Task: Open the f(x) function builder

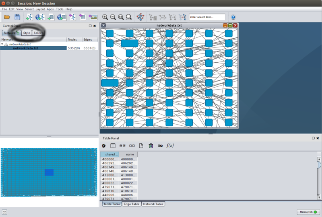Action: pos(170,145)
